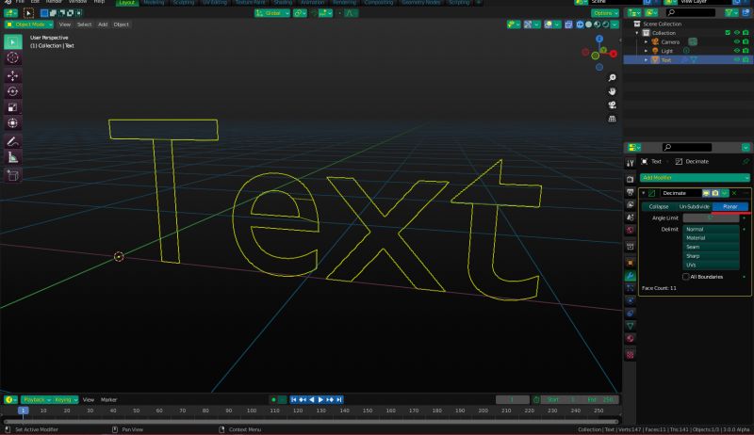Open the outliner filter dropdown
The width and height of the screenshot is (754, 435).
pos(731,13)
